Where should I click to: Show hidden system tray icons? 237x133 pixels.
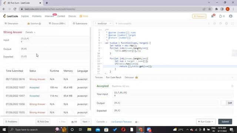tap(187, 130)
